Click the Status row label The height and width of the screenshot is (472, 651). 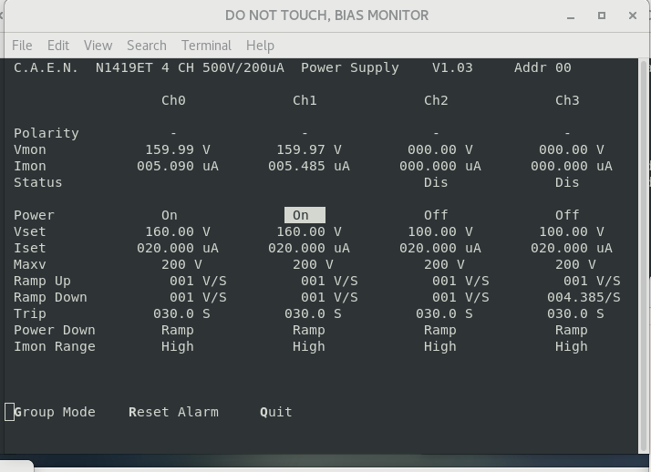point(37,182)
